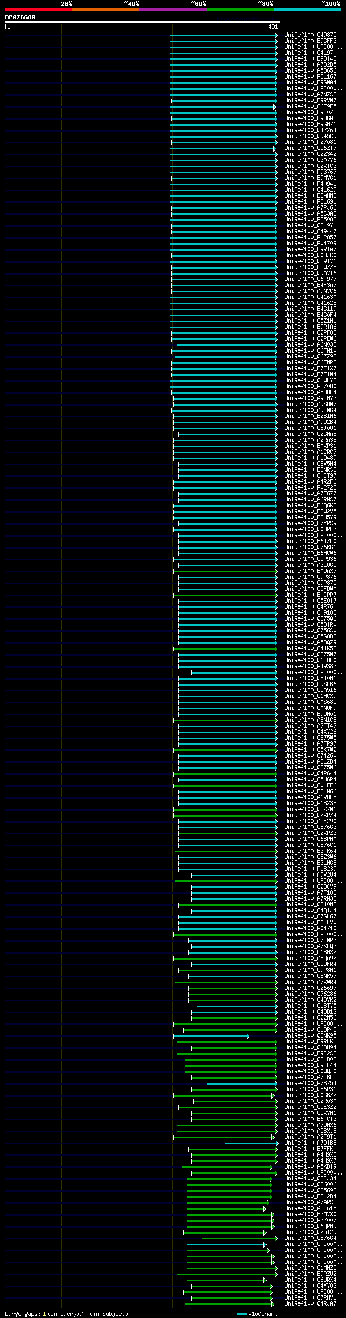Click the query end position 491
The image size is (346, 1318).
tap(273, 27)
